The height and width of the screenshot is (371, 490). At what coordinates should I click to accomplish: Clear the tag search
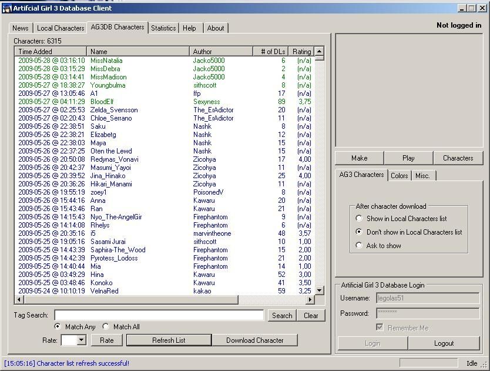pos(311,316)
